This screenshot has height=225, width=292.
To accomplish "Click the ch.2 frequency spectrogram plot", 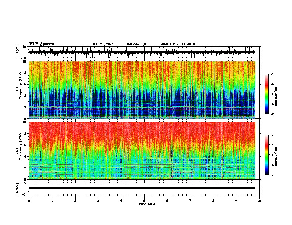I will [142, 151].
